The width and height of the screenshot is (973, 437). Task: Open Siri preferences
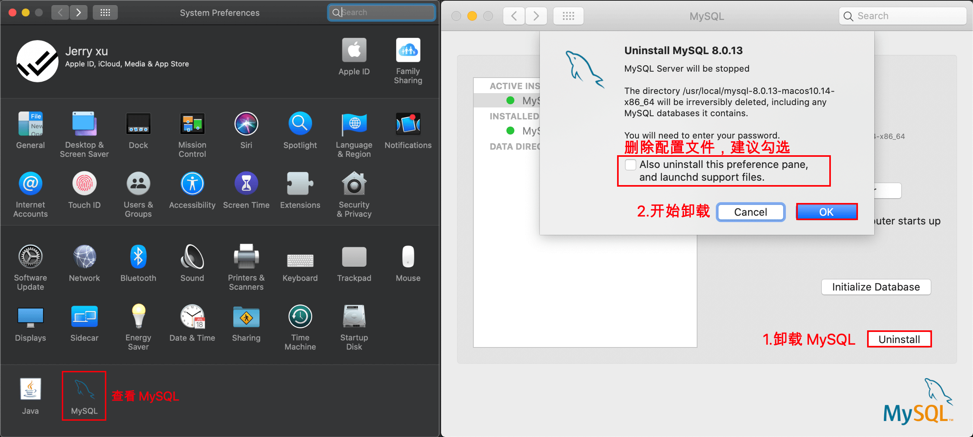(x=246, y=131)
